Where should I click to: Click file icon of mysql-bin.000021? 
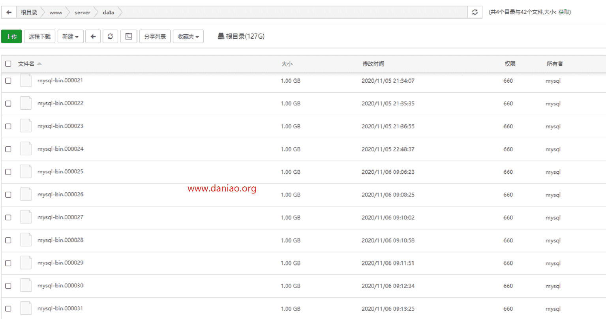tap(26, 81)
